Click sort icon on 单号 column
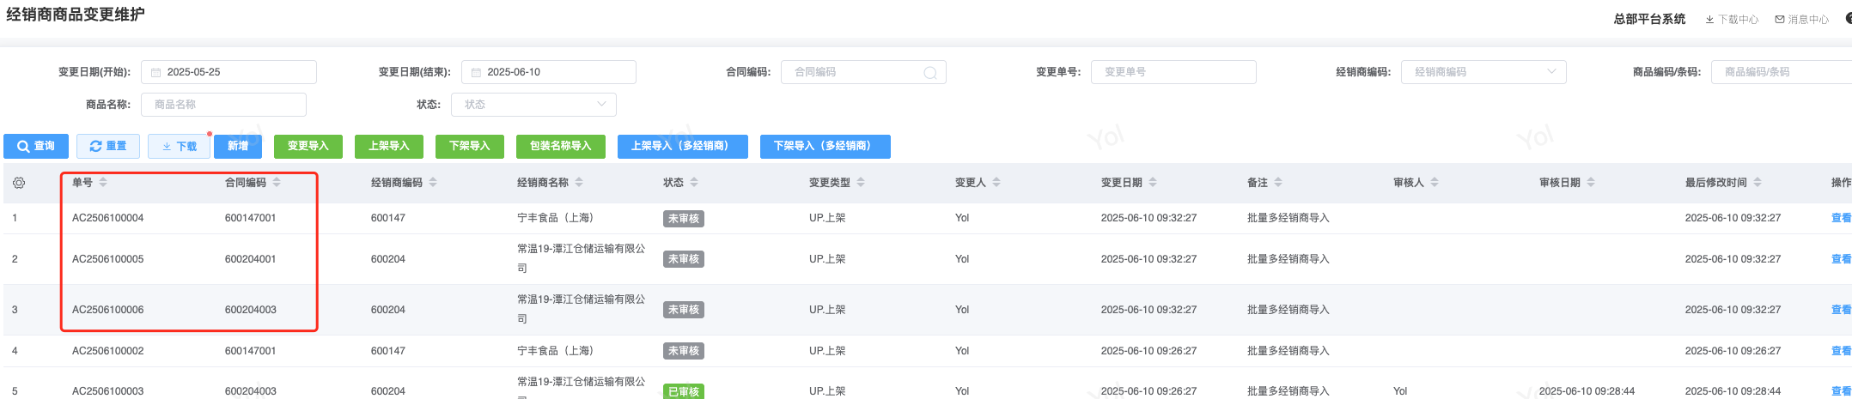Viewport: 1852px width, 399px height. coord(103,183)
